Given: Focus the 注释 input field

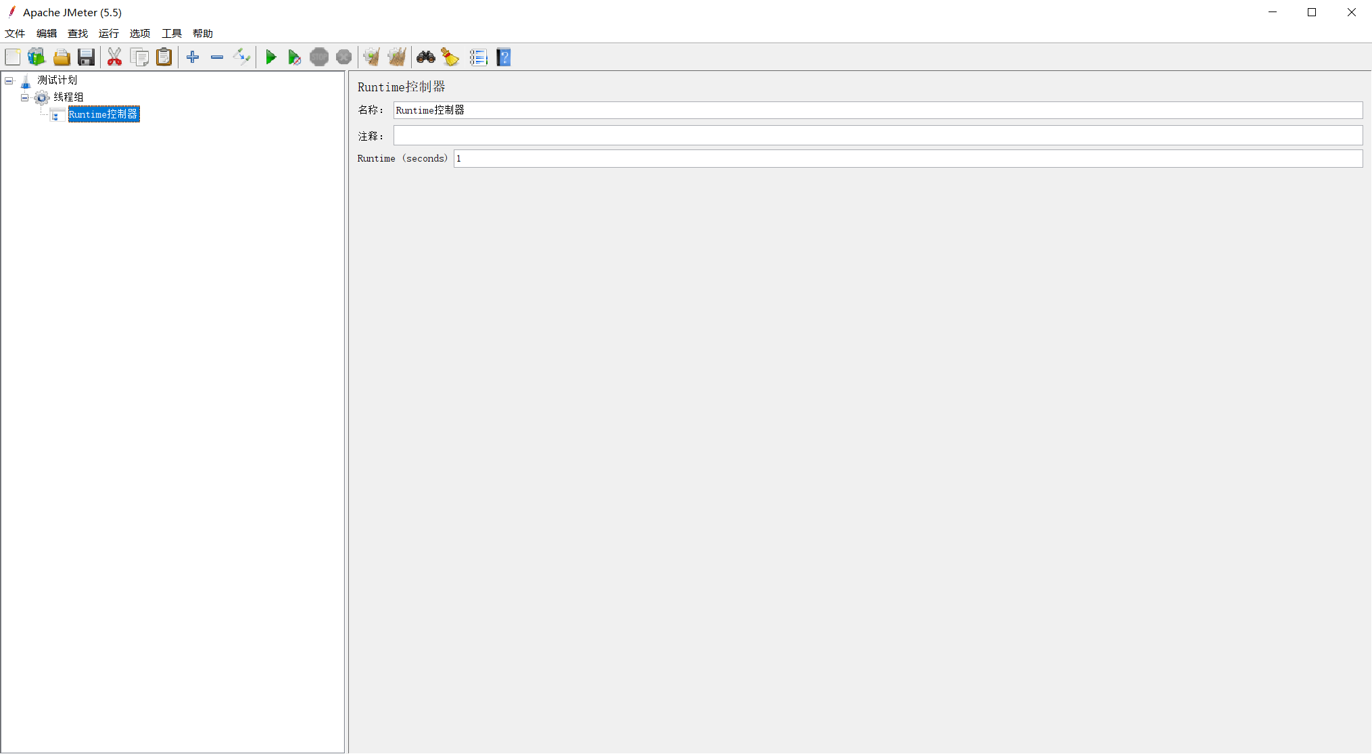Looking at the screenshot, I should [x=878, y=136].
